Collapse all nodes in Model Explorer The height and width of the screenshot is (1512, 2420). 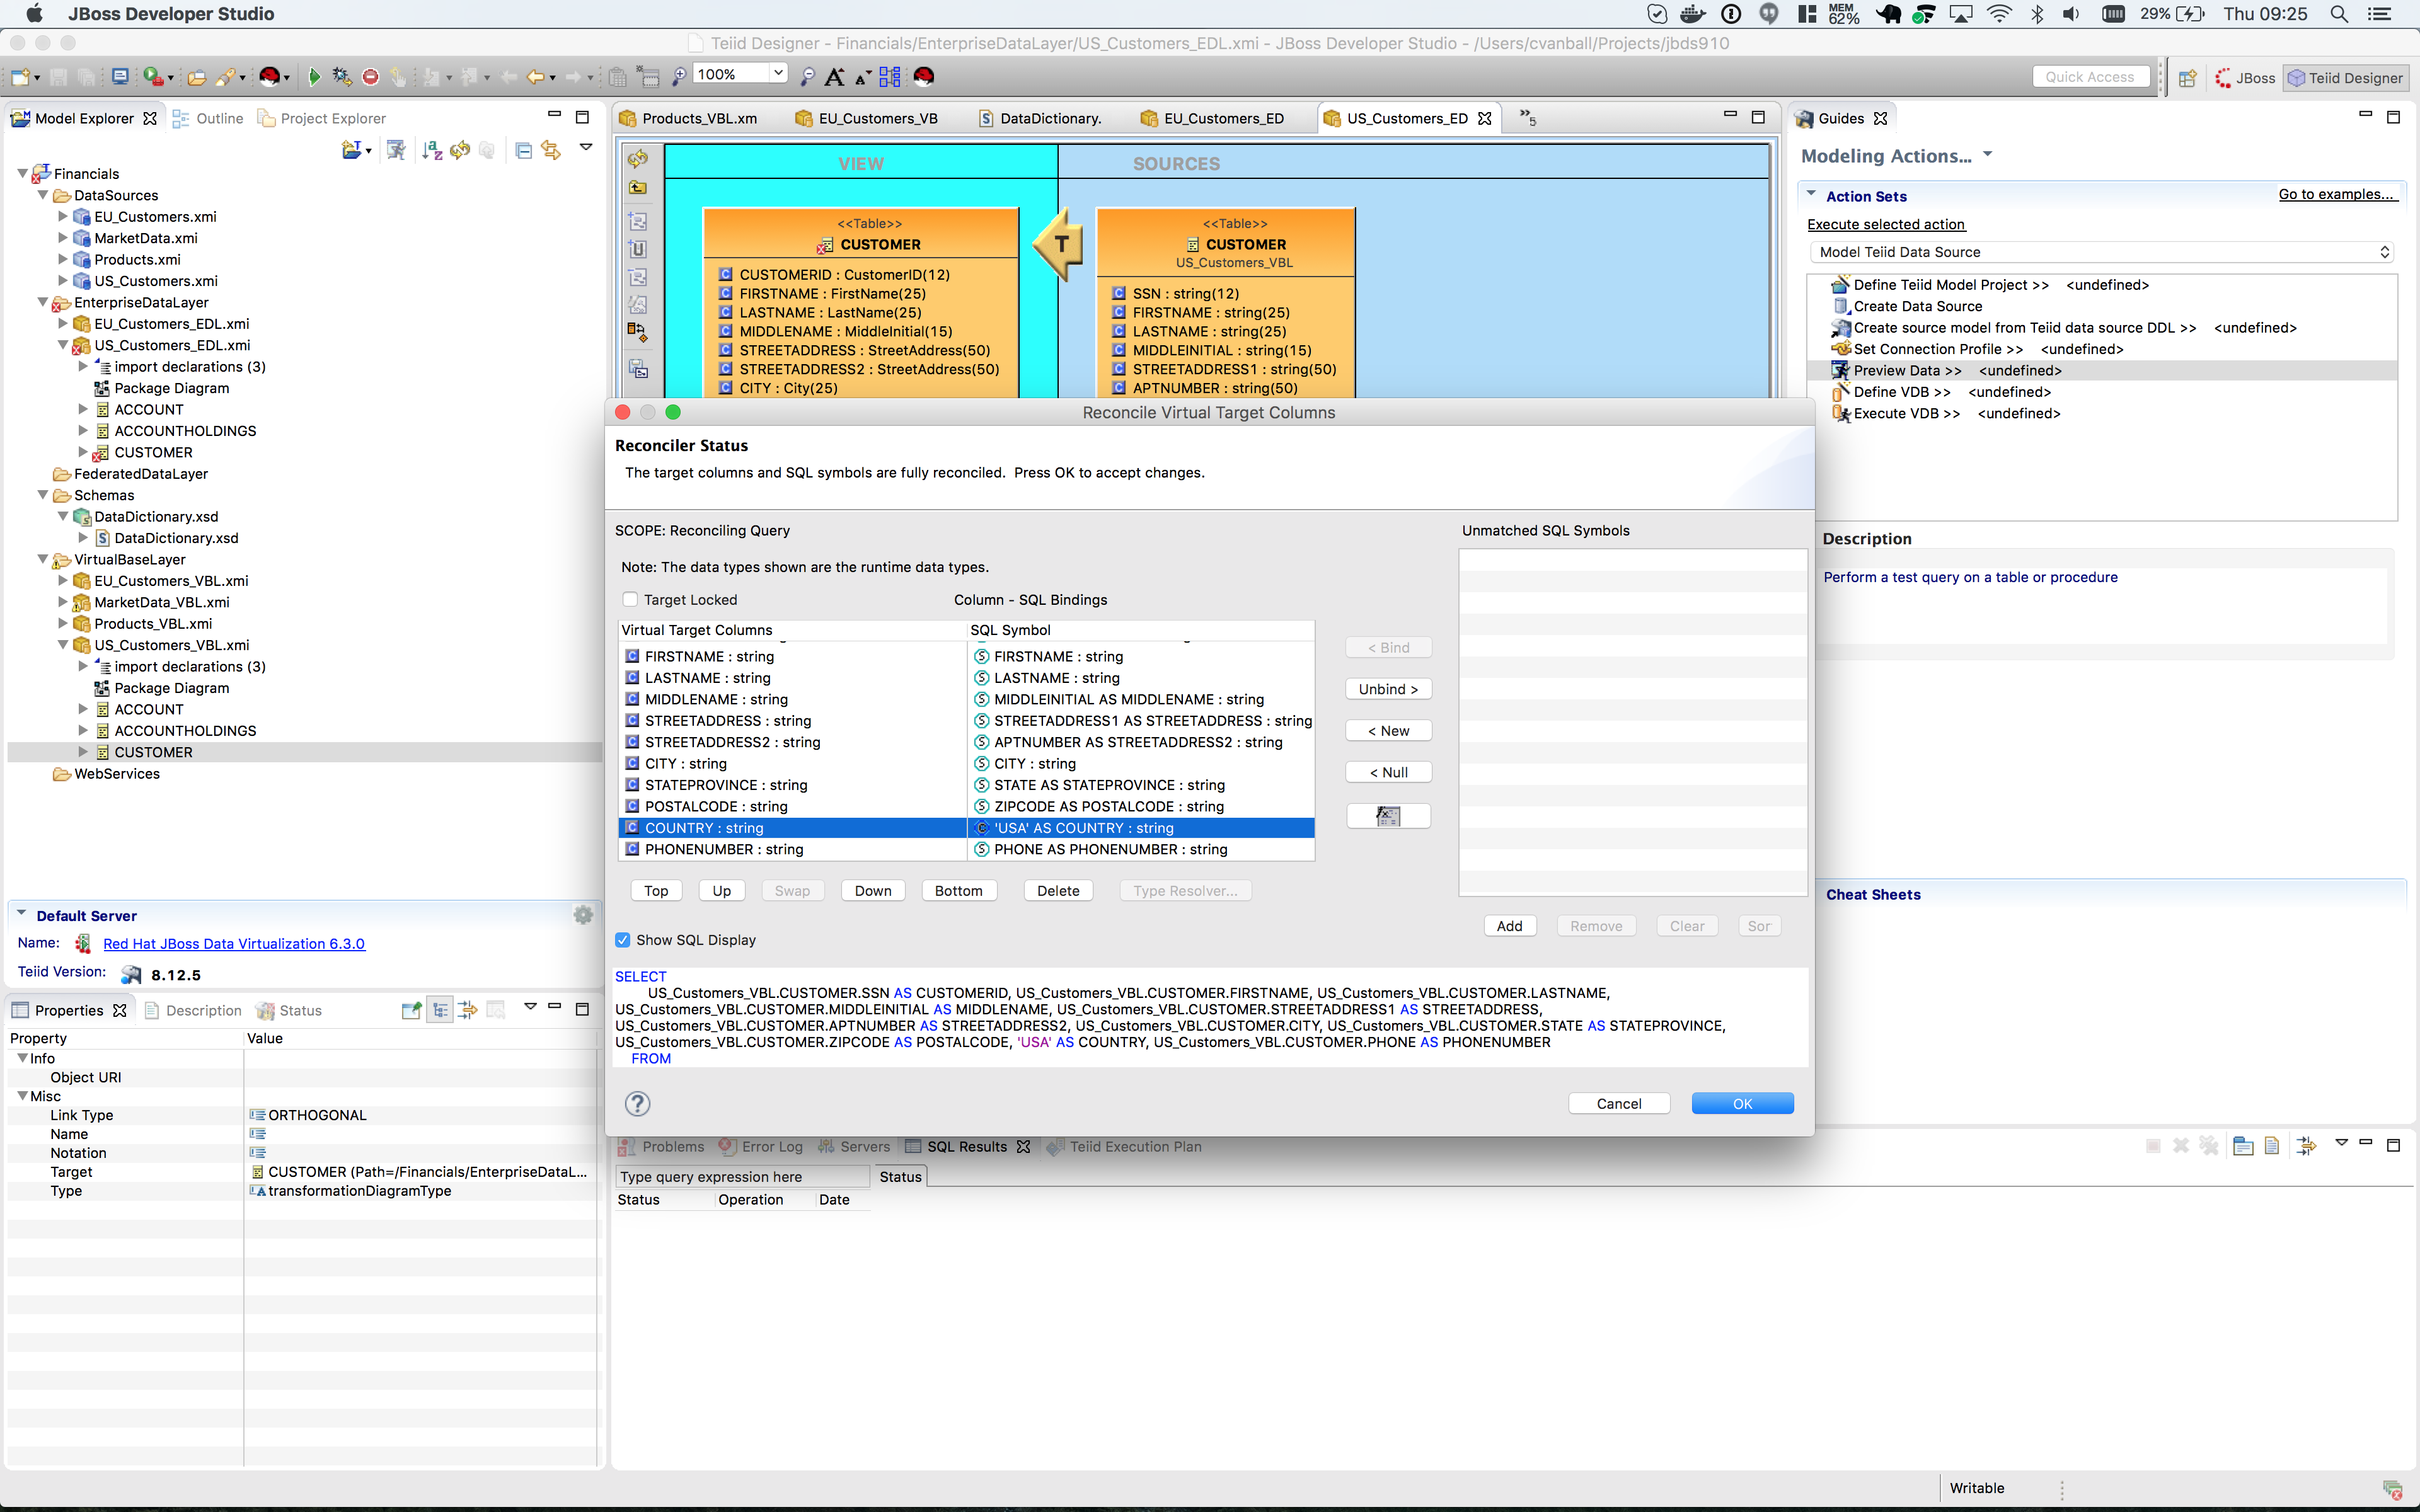(524, 150)
